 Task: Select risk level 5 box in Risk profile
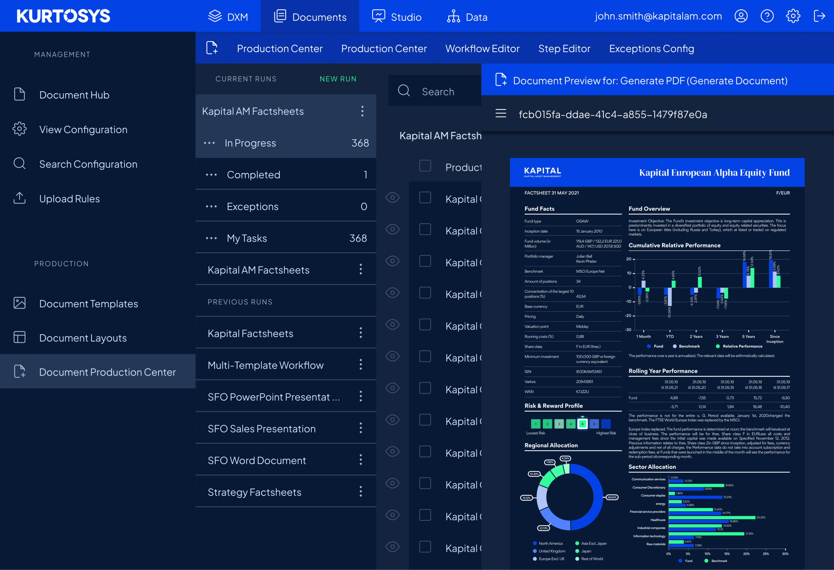tap(582, 424)
